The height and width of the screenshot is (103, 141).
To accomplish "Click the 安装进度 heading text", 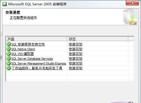I will (13, 12).
